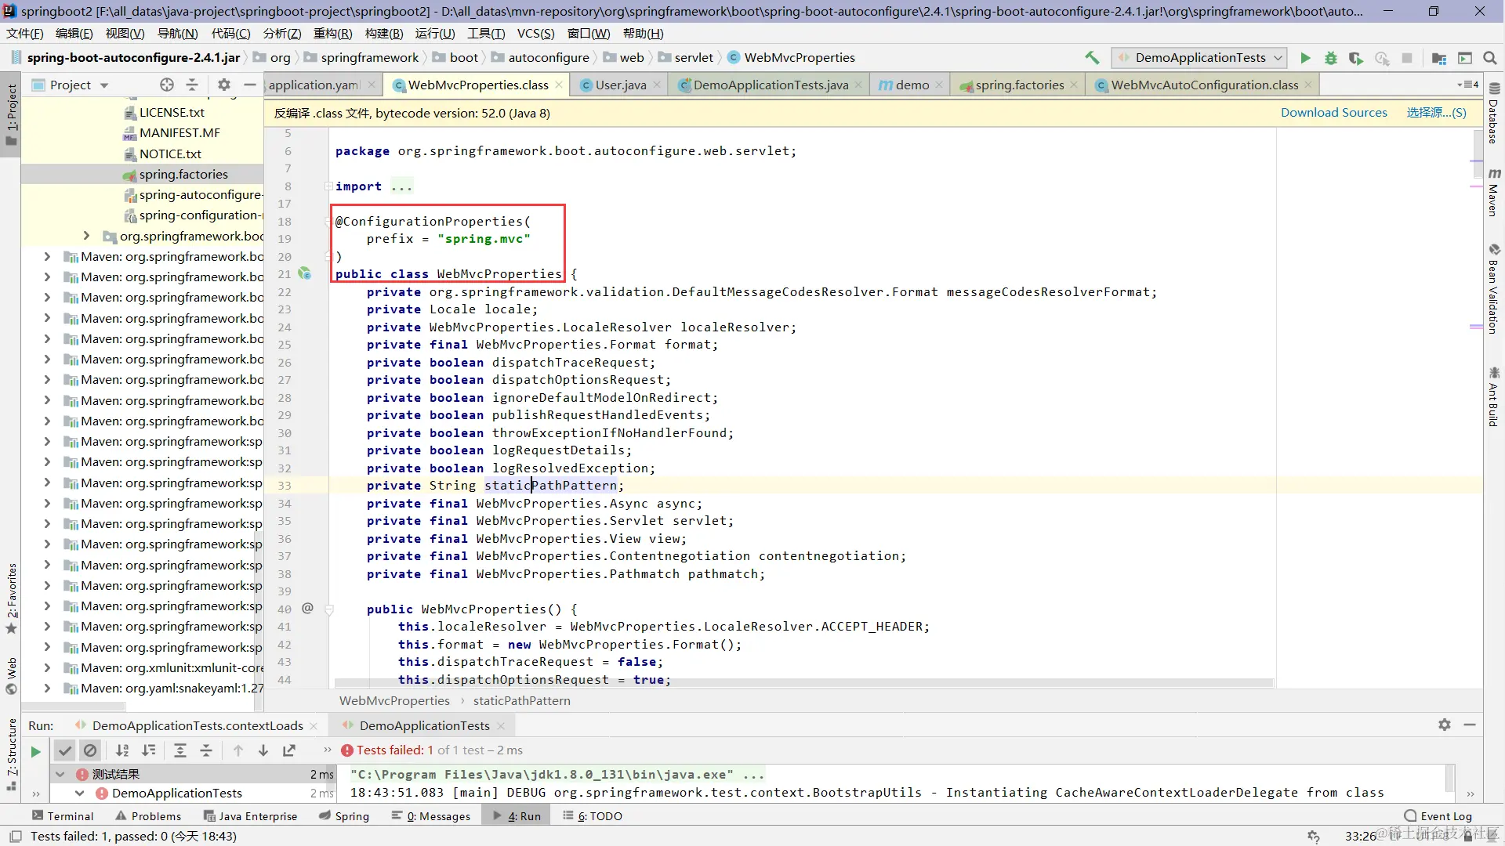Toggle show passed tests checkmark
This screenshot has width=1505, height=846.
point(65,750)
